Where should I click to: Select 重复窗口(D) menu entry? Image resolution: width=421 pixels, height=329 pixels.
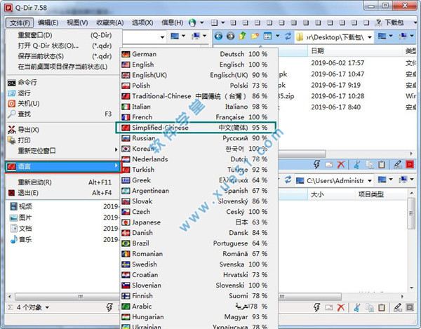pos(65,35)
